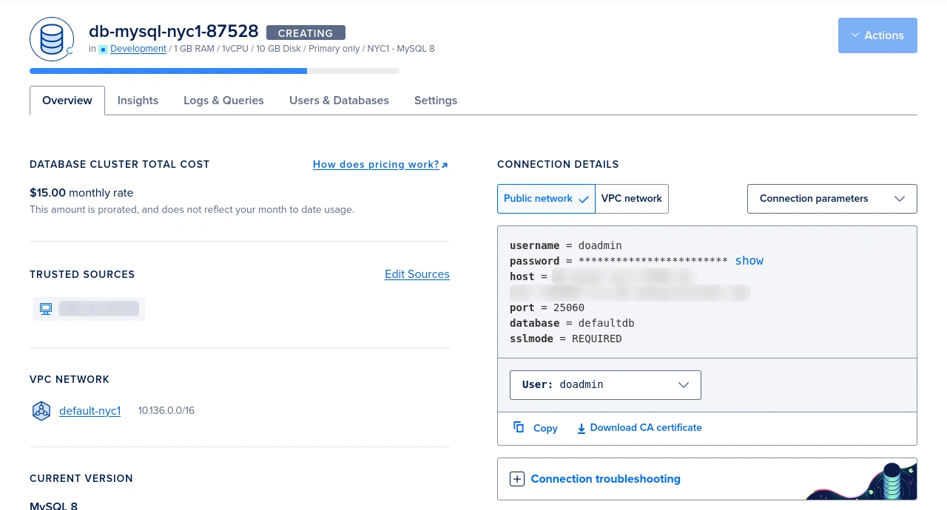This screenshot has height=510, width=947.
Task: Open the Development project link
Action: [x=138, y=49]
